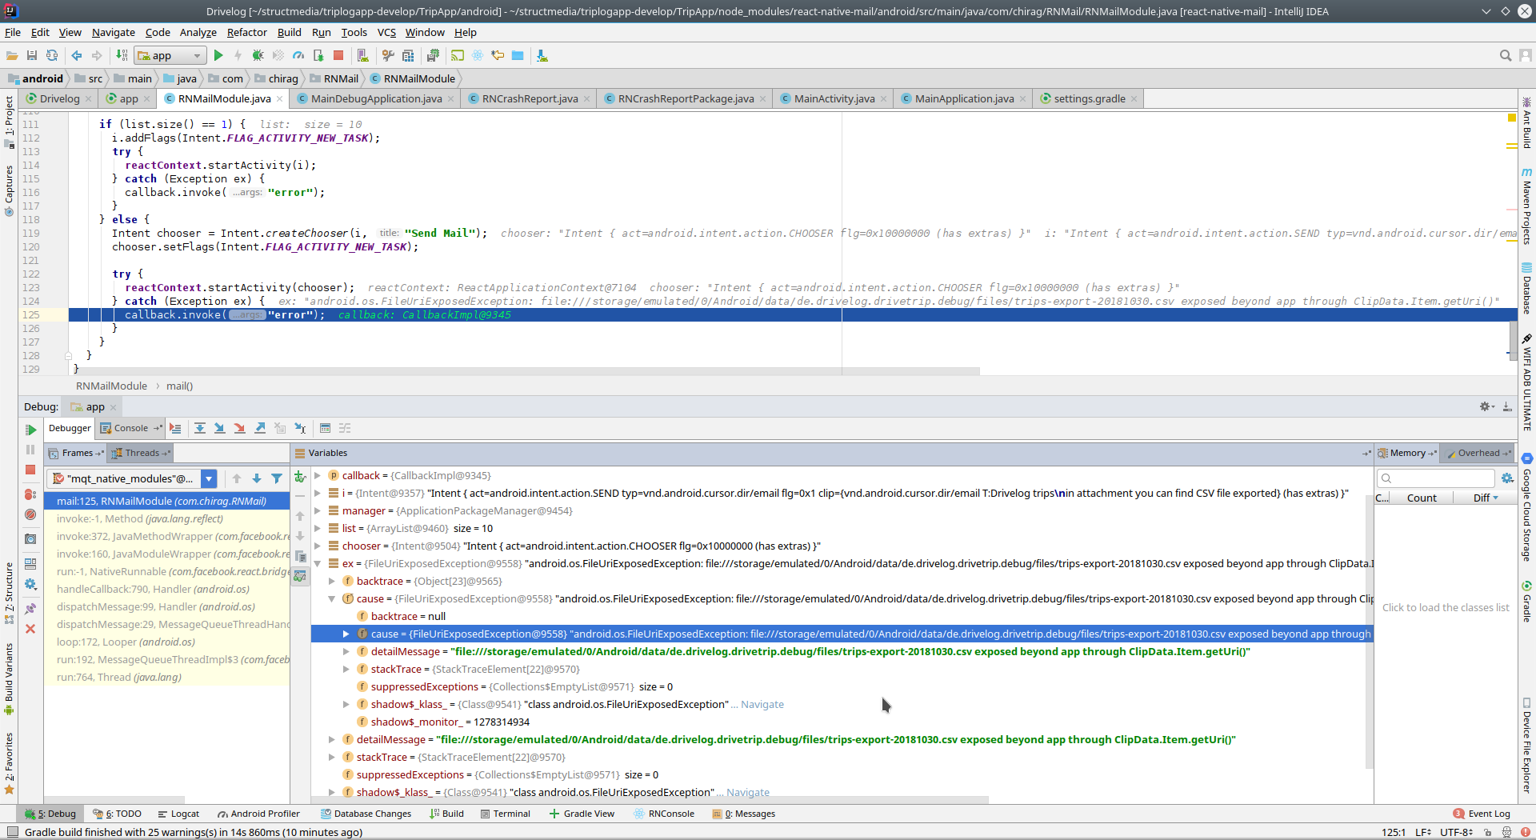Expand the backtrace Object[23] node

(x=332, y=581)
